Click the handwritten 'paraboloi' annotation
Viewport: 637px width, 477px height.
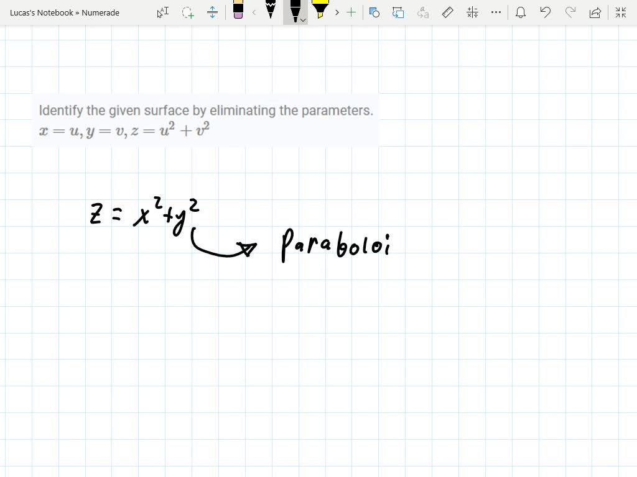point(336,245)
